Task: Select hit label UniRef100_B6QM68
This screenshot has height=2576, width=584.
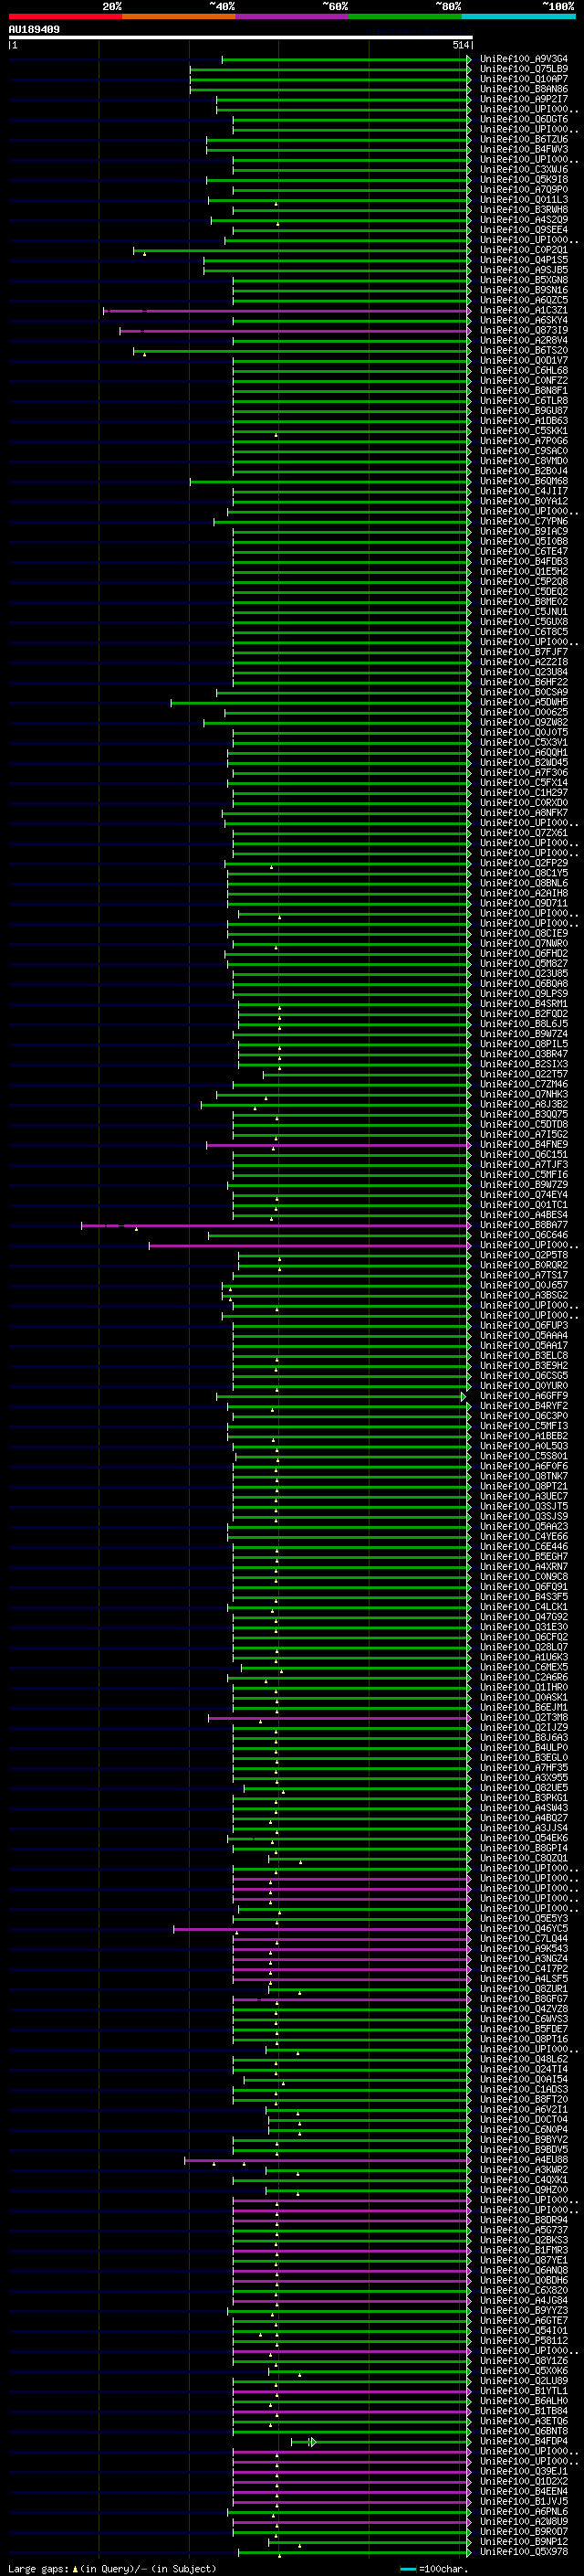Action: [524, 481]
